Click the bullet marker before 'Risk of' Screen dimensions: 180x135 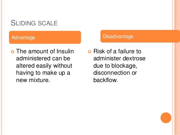[90, 52]
